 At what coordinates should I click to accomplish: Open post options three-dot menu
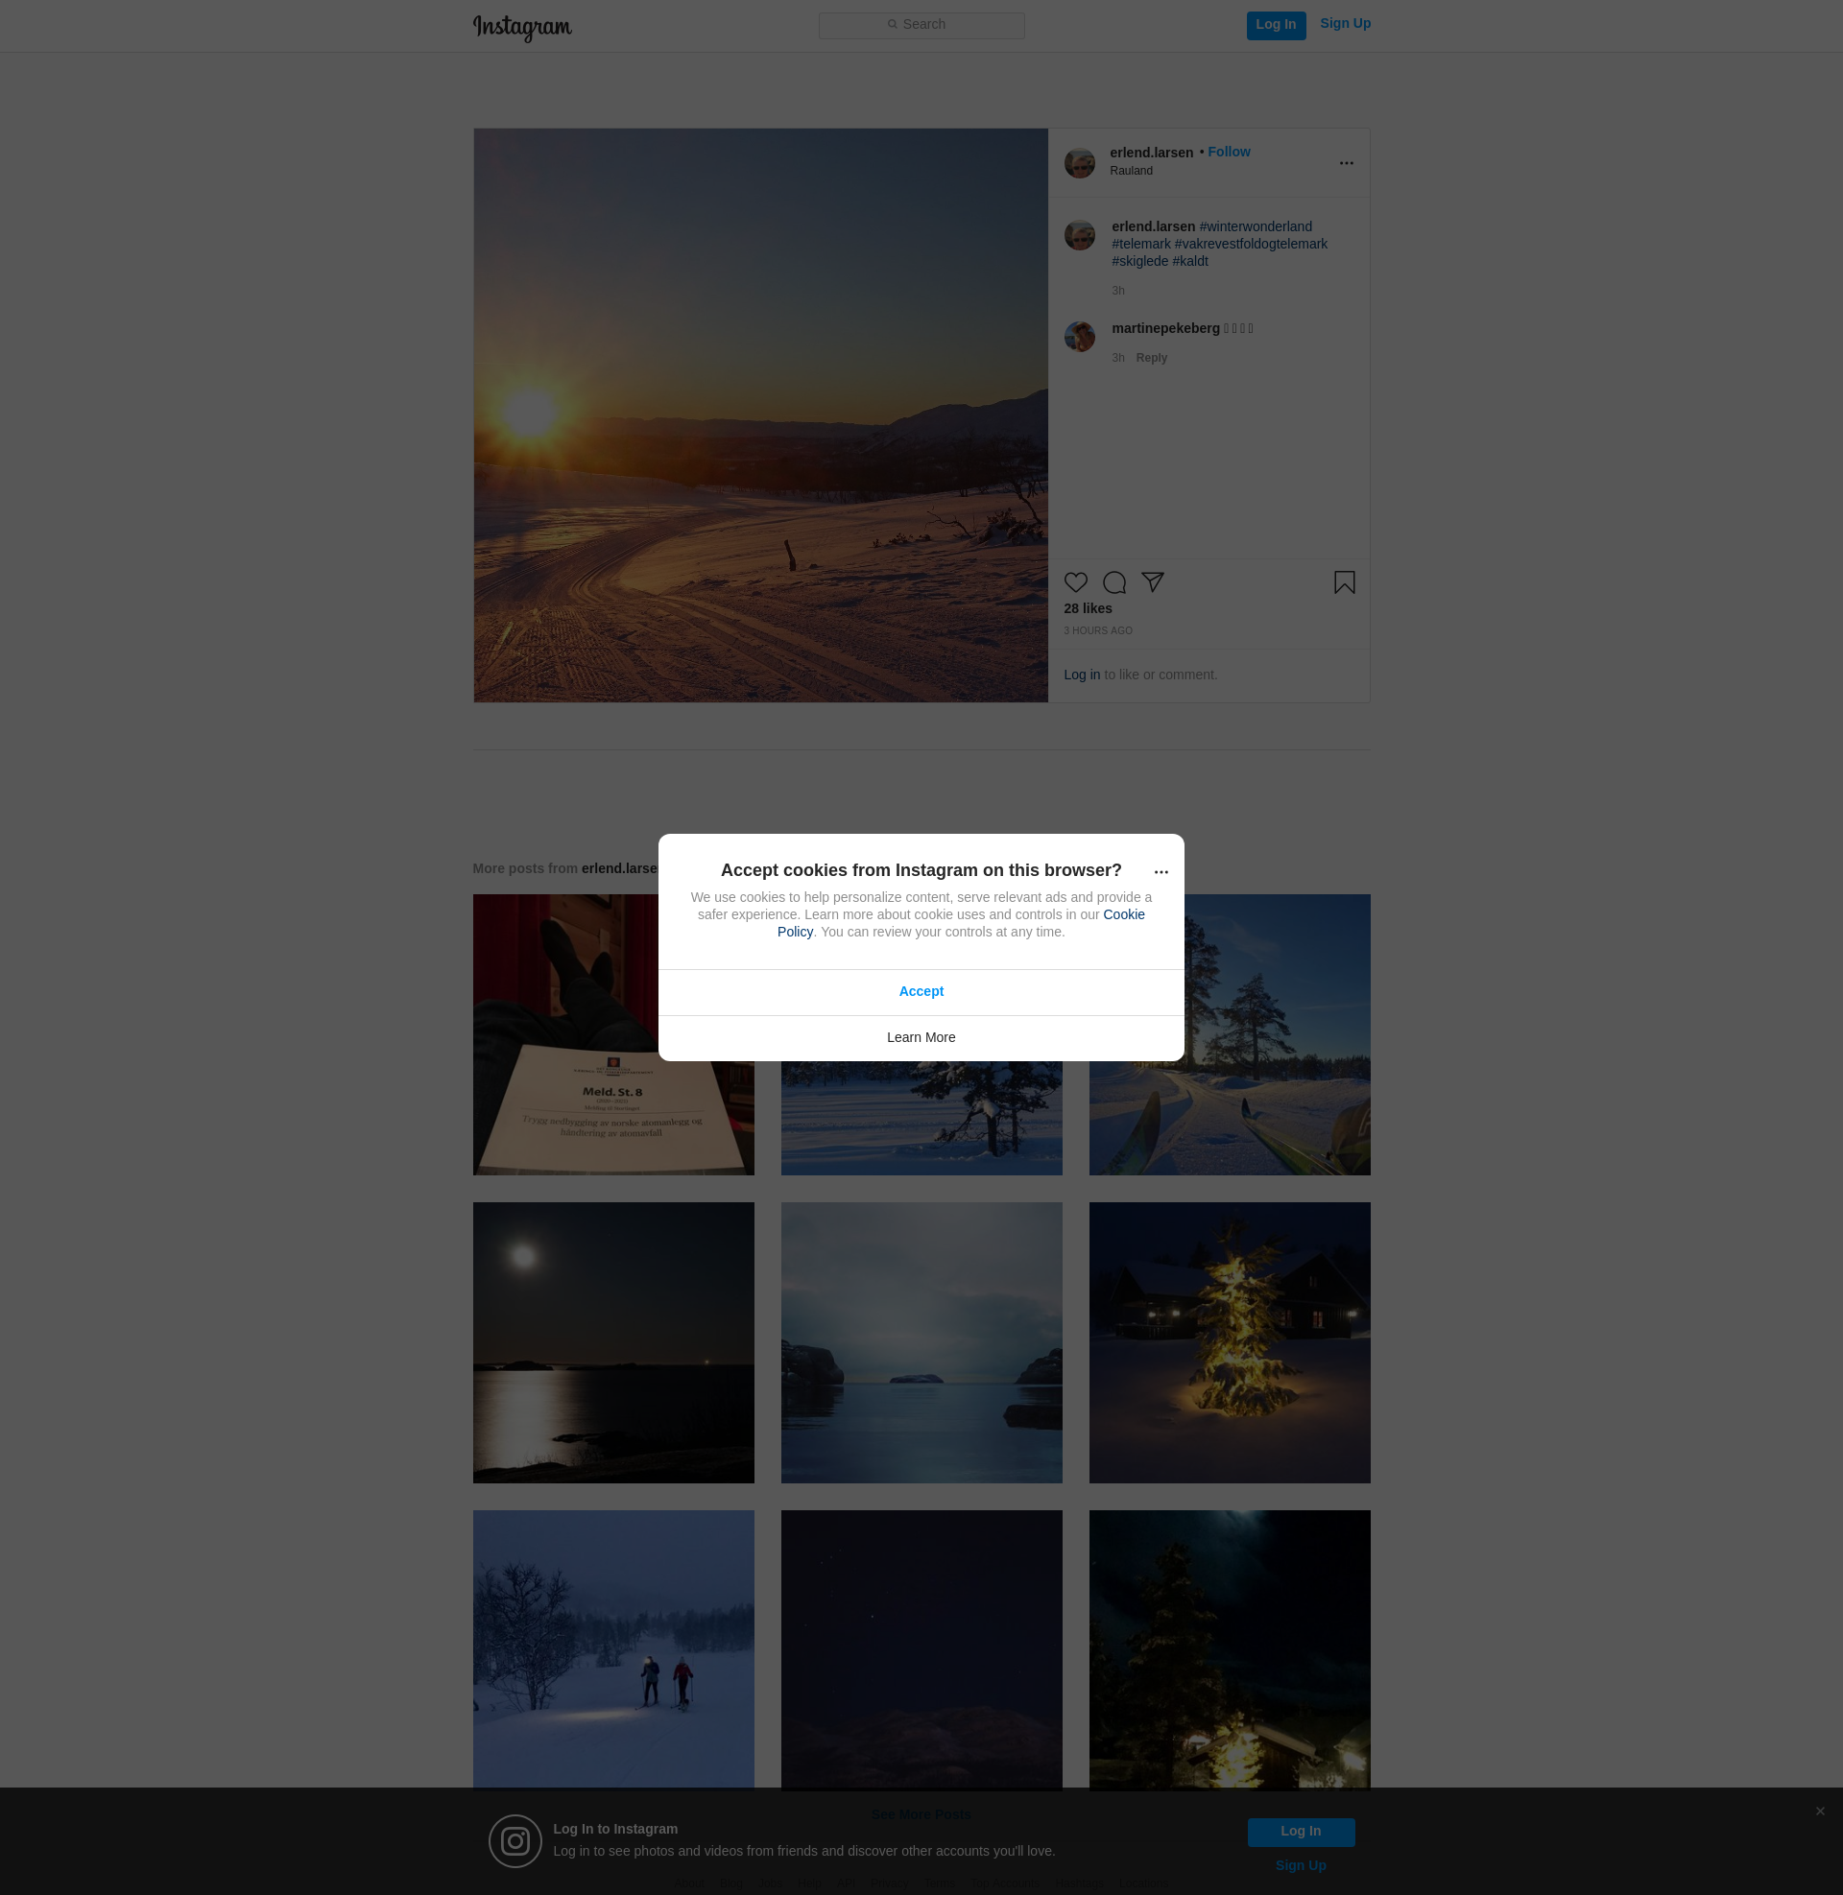point(1346,163)
